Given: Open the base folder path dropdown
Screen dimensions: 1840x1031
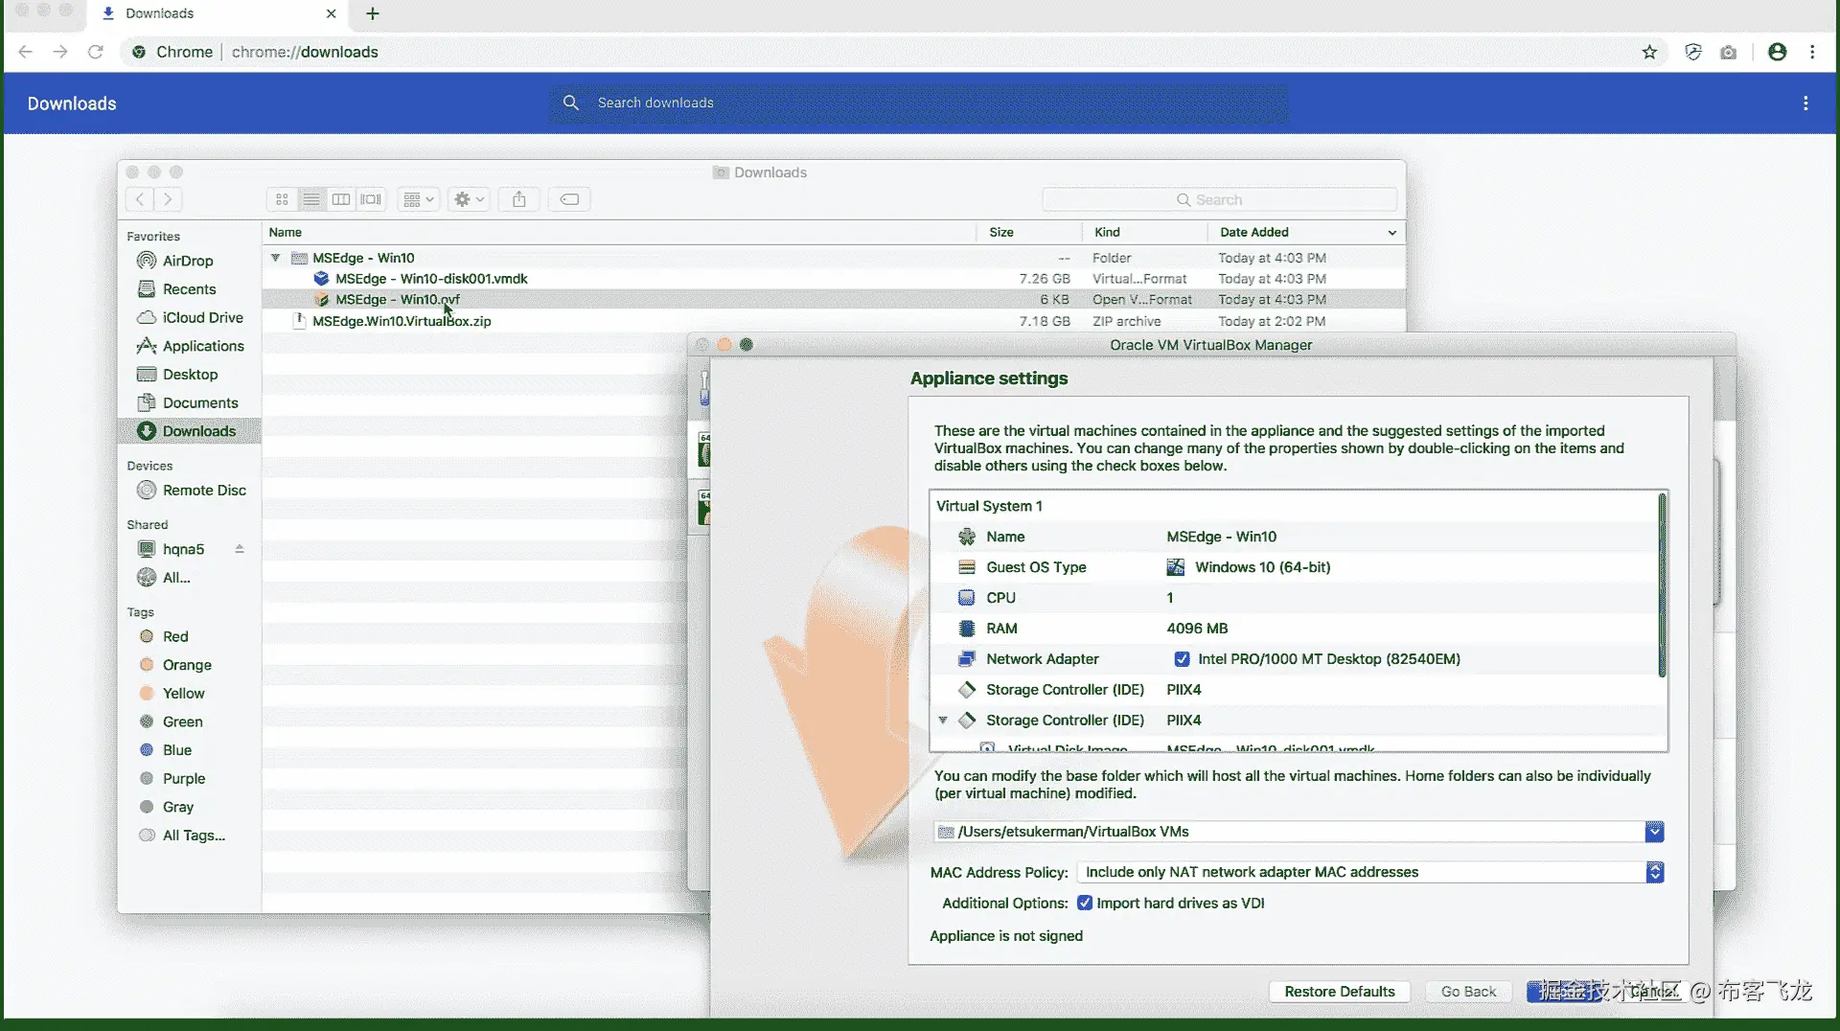Looking at the screenshot, I should (1654, 832).
